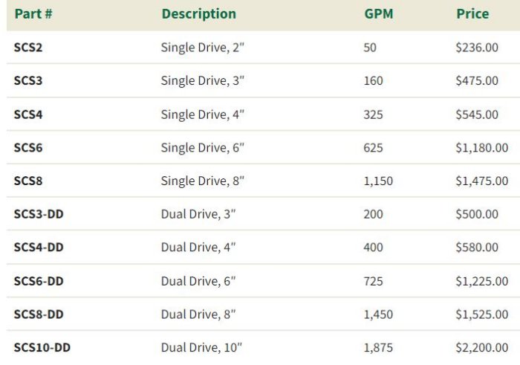Select part number SCS2
This screenshot has height=365, width=520.
coord(27,48)
